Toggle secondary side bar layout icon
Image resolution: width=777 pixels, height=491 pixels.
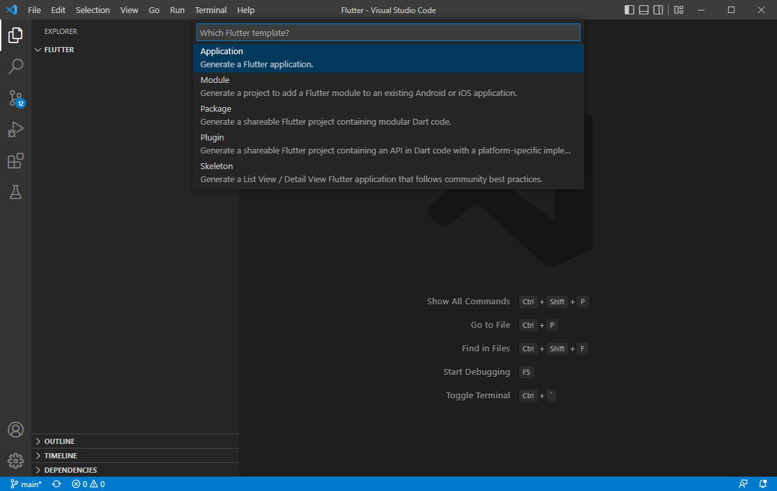[x=658, y=10]
